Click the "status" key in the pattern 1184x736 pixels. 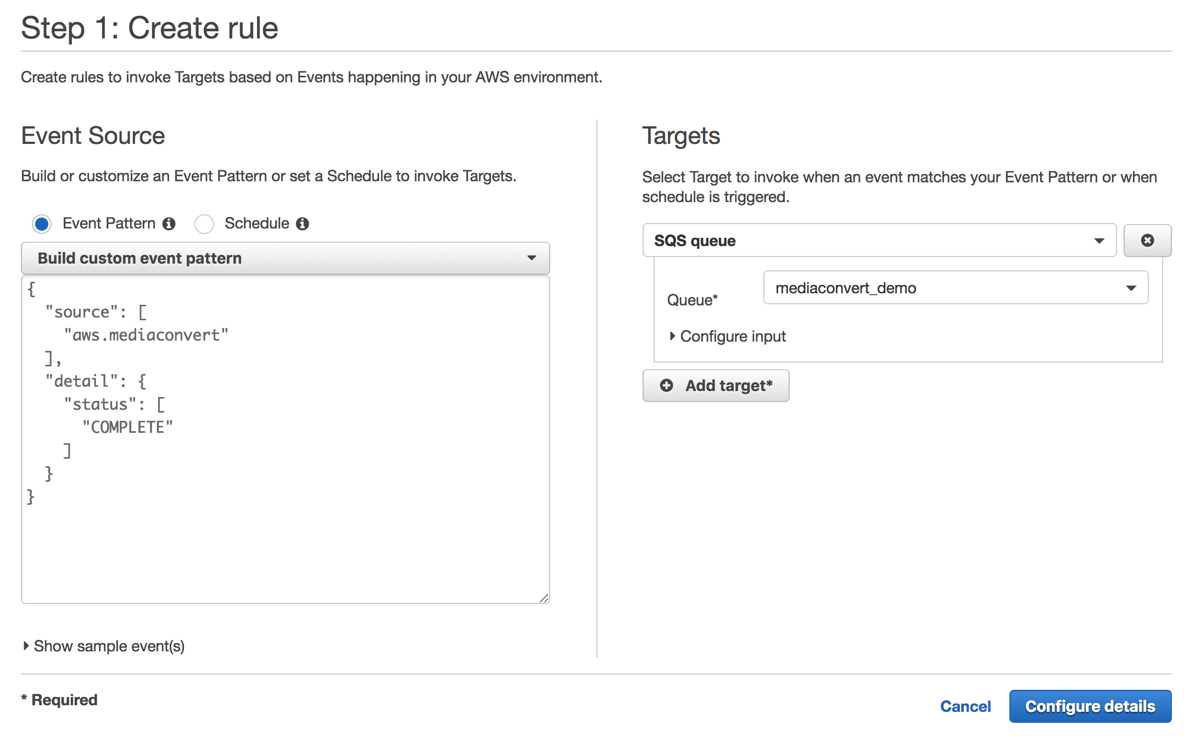tap(100, 404)
